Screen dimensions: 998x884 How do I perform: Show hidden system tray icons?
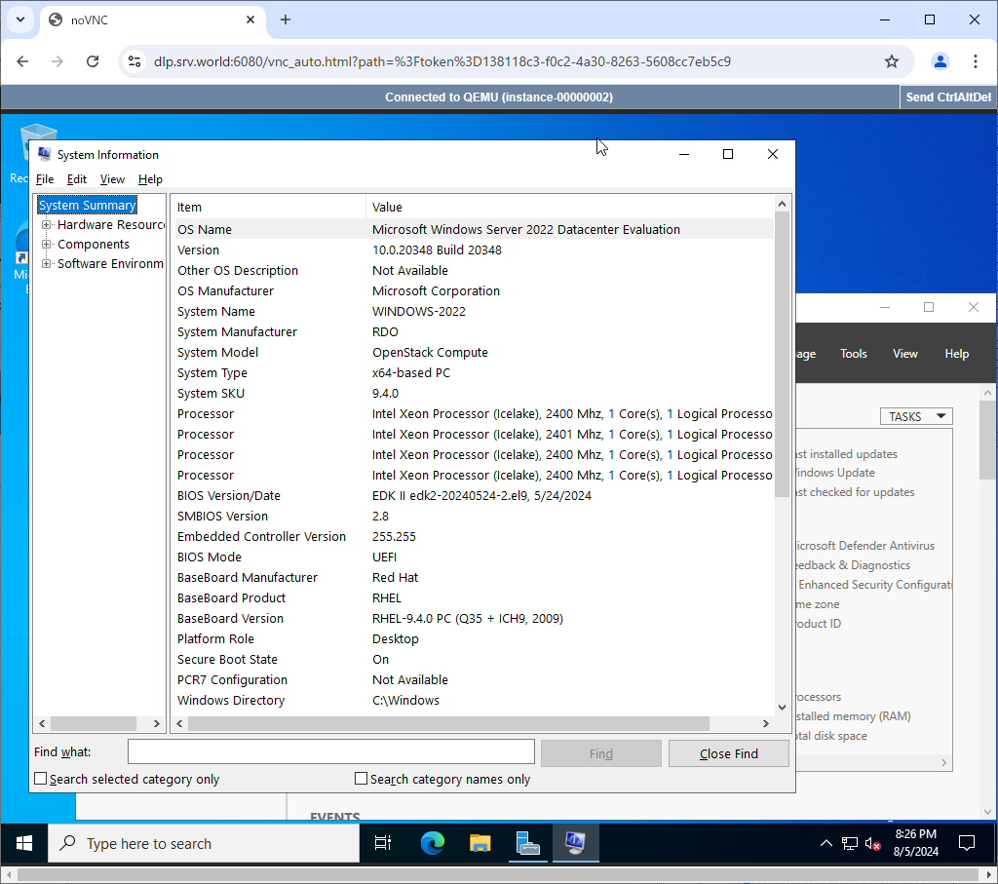tap(825, 843)
